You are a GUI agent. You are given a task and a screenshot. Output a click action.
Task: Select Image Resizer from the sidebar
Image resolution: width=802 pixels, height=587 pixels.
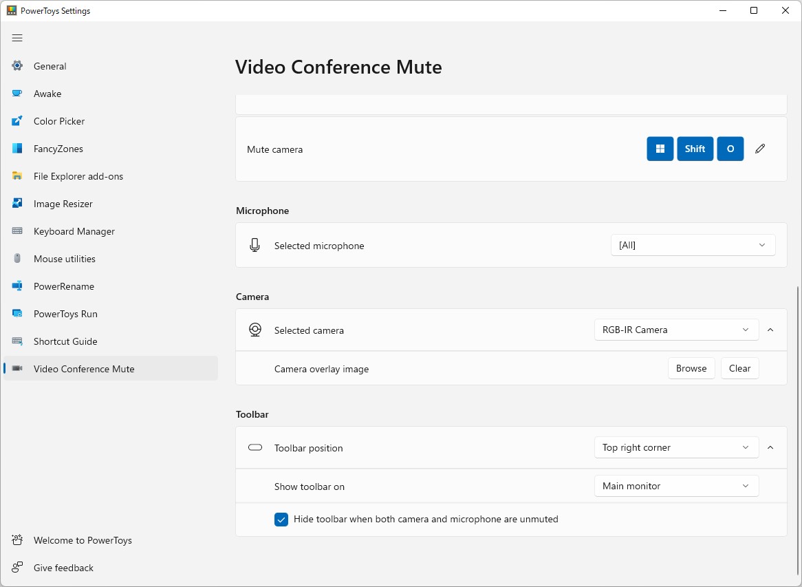[63, 204]
